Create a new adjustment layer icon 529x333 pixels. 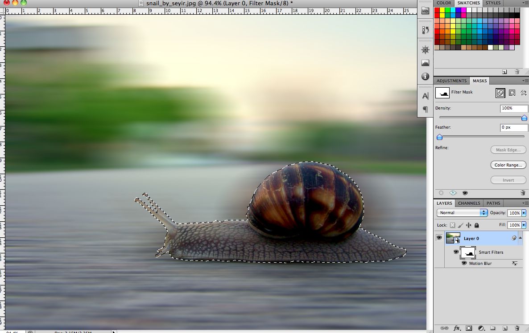481,328
